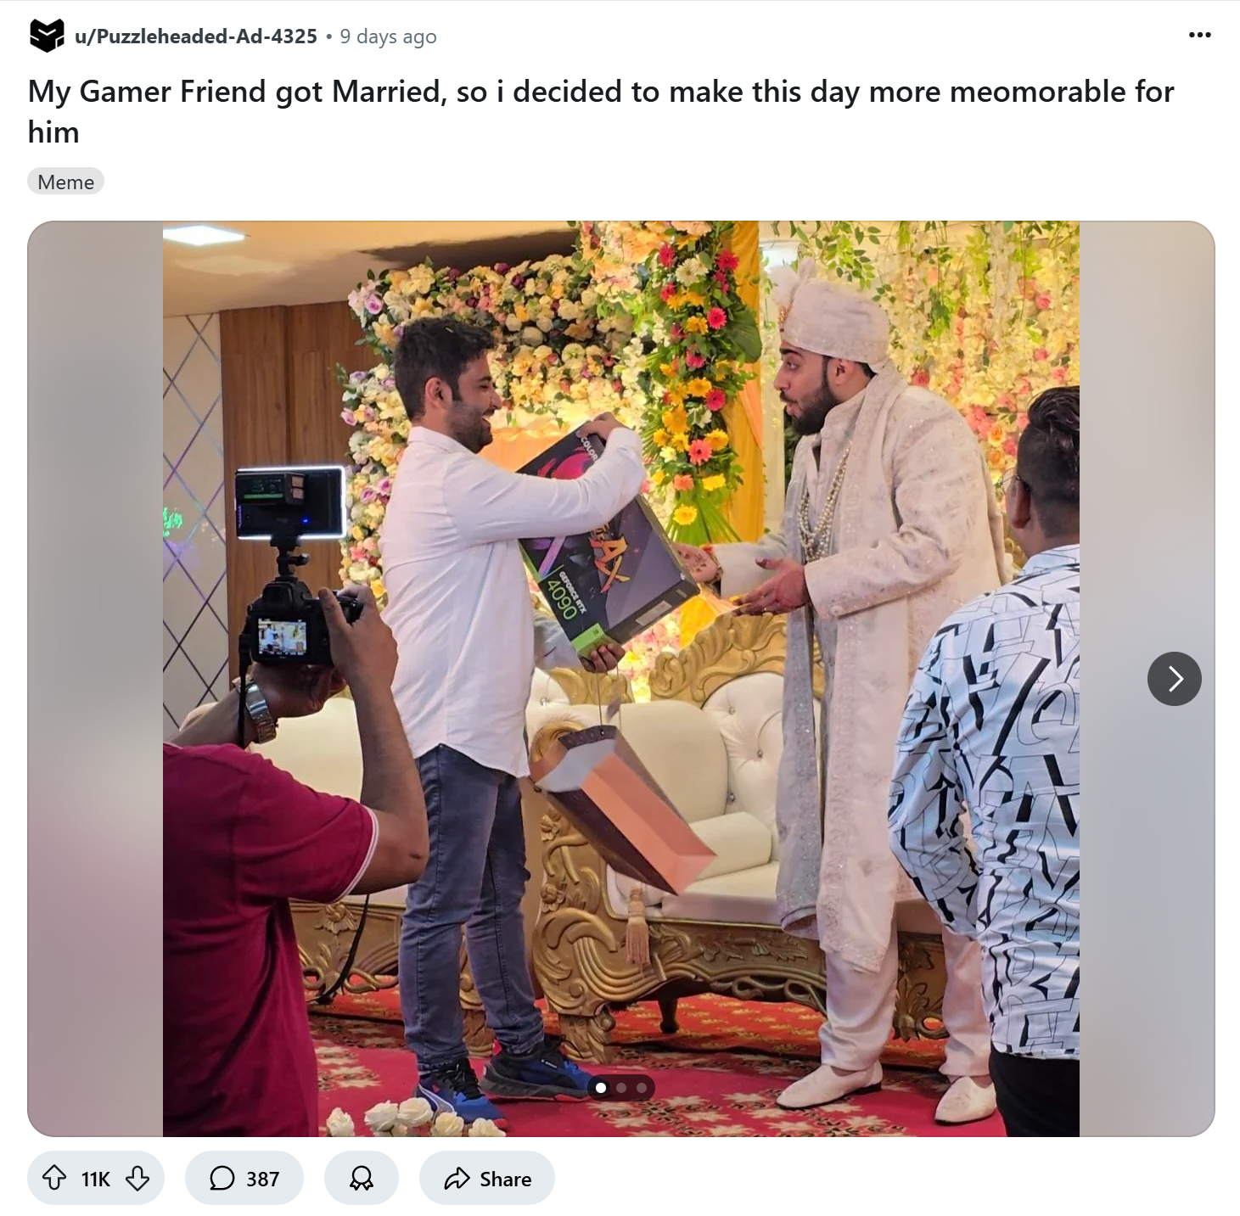The height and width of the screenshot is (1216, 1240).
Task: Click the Meme flair tag
Action: 65,182
